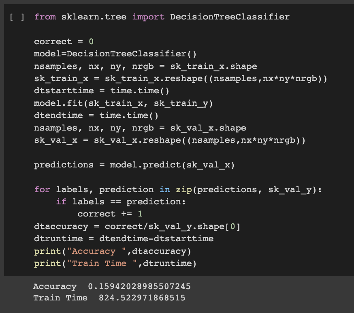Click the print "Accuracy " statement line
This screenshot has height=313, width=354.
pyautogui.click(x=113, y=251)
